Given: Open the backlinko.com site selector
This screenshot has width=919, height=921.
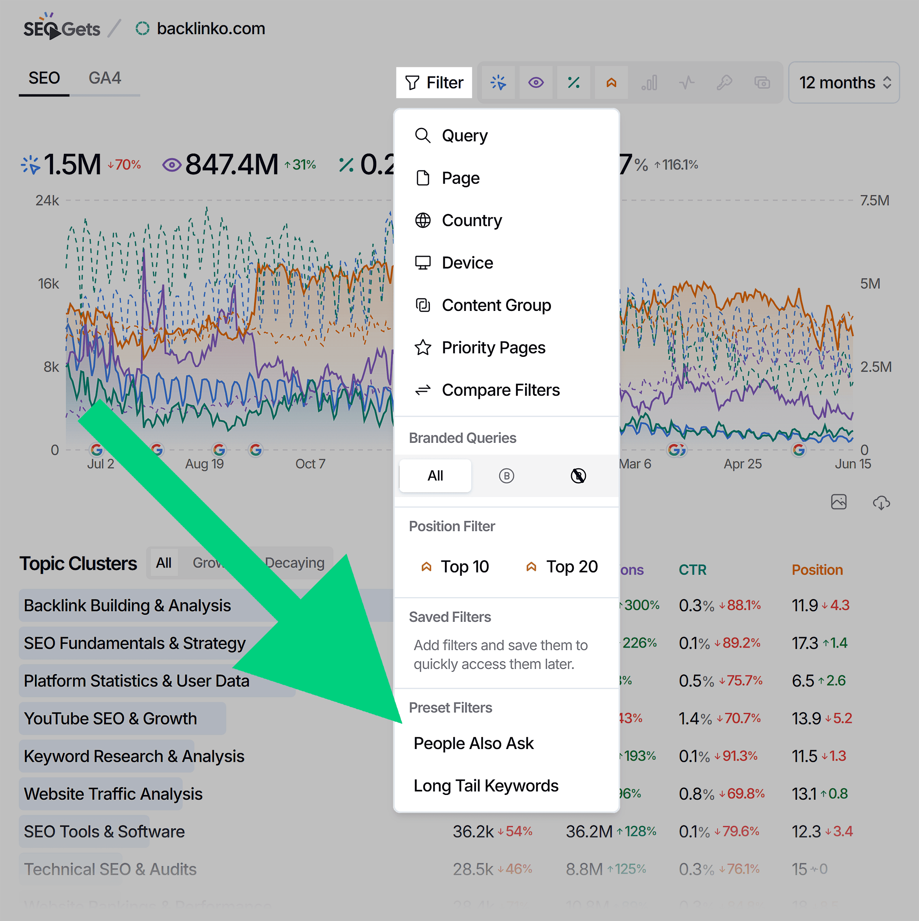Looking at the screenshot, I should coord(200,29).
